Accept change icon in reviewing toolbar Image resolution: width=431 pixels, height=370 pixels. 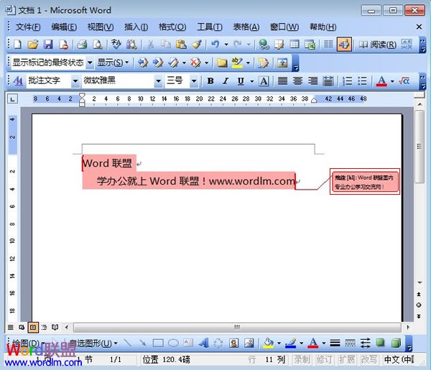[173, 63]
